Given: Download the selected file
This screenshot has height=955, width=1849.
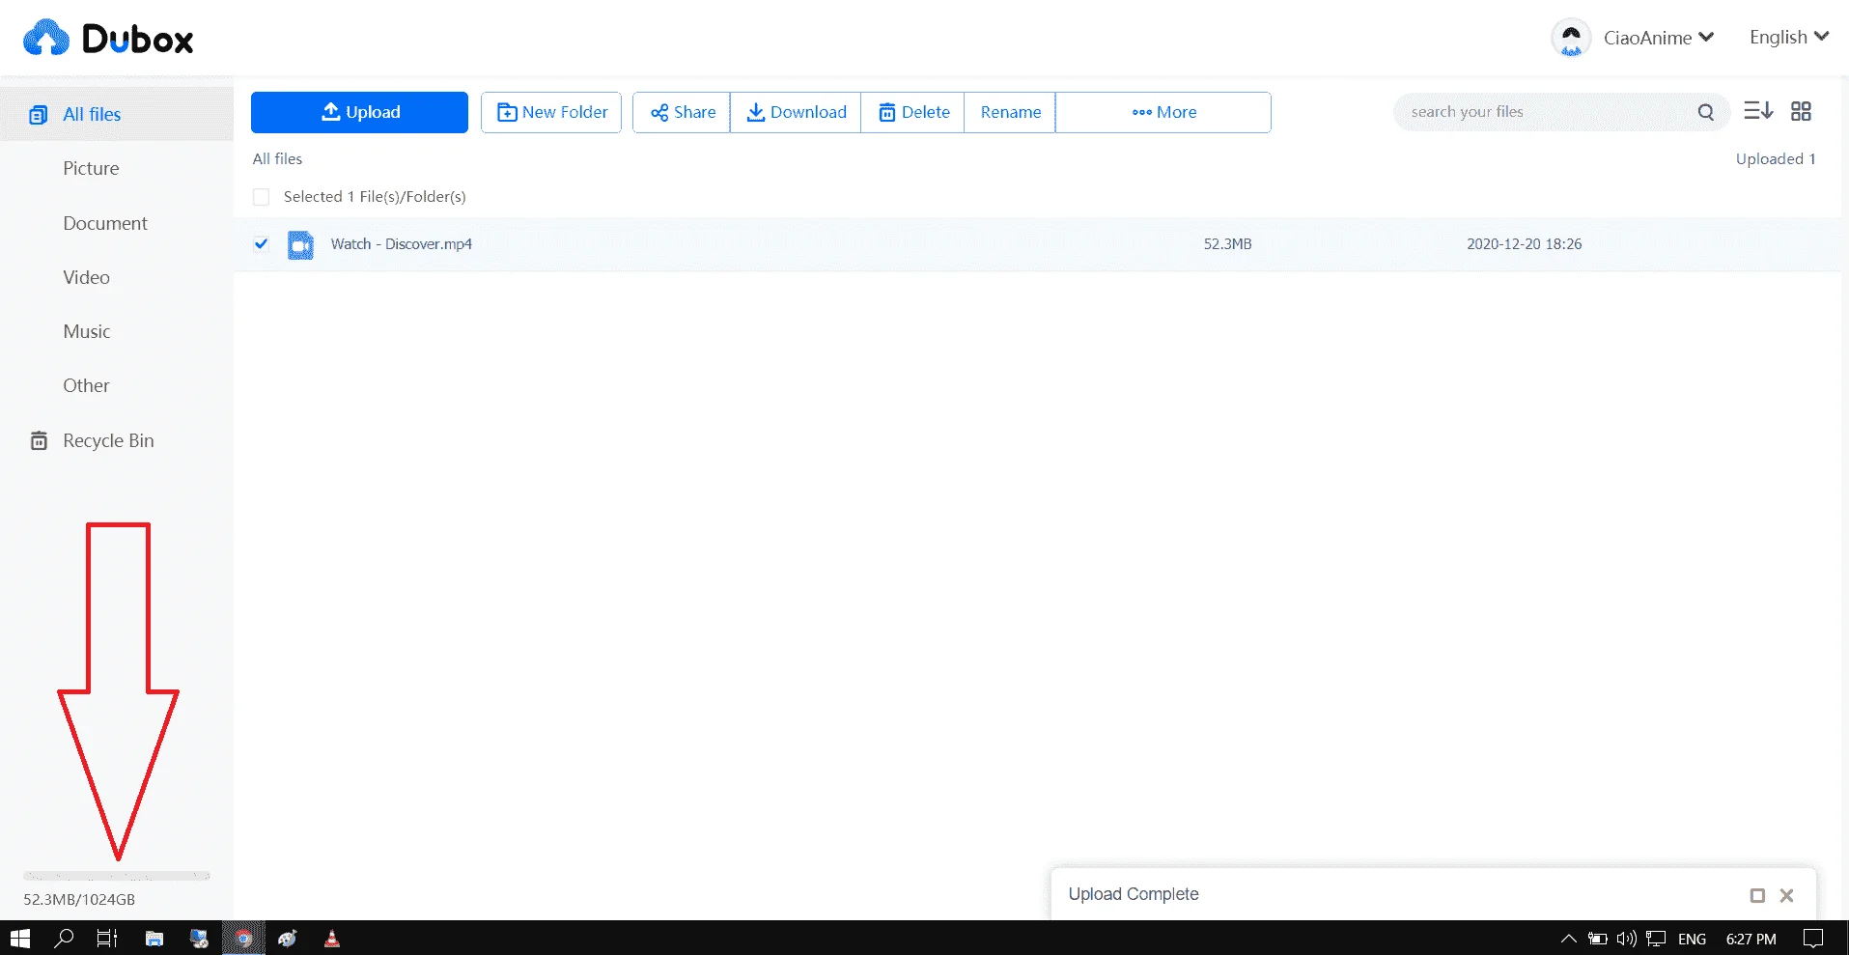Looking at the screenshot, I should pyautogui.click(x=796, y=112).
